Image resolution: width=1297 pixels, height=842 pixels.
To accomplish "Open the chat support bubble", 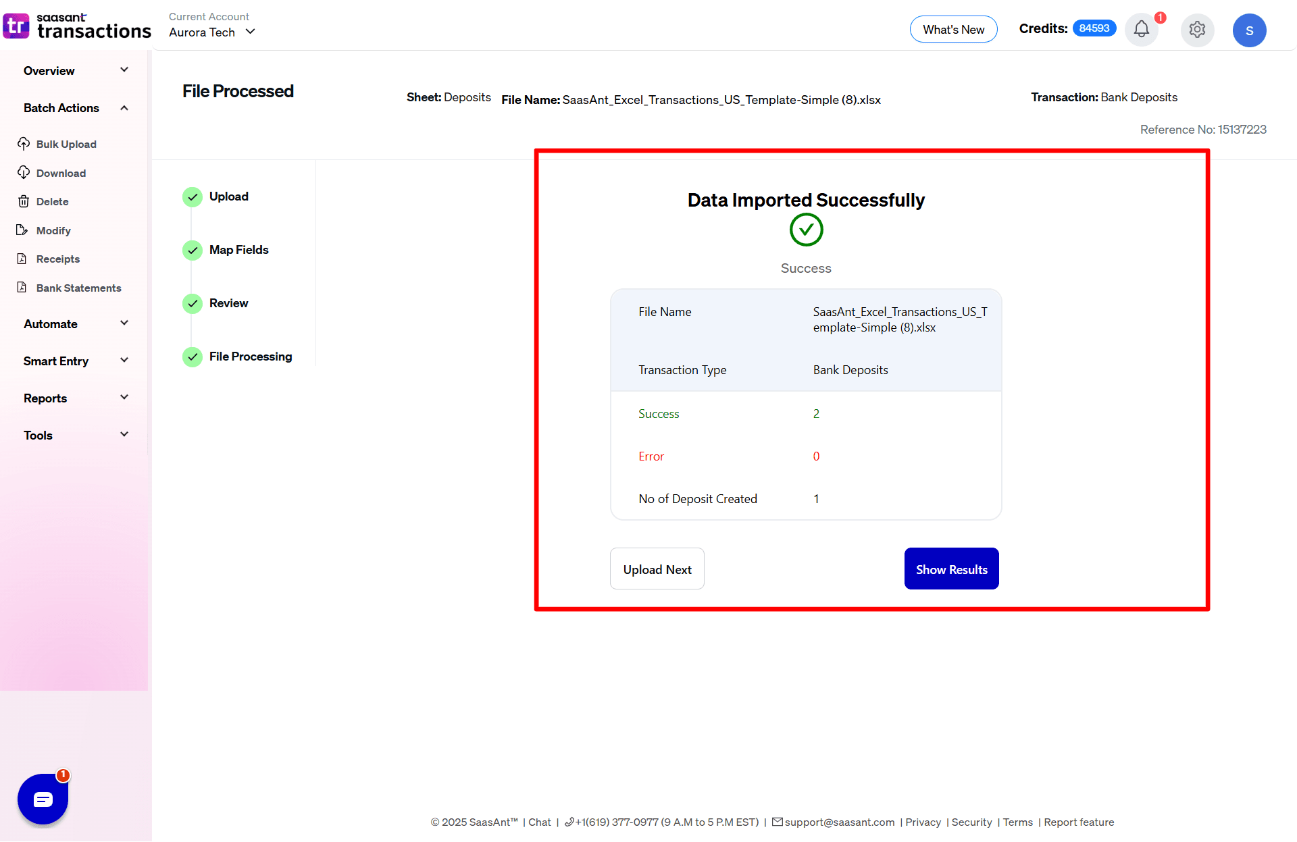I will 43,799.
